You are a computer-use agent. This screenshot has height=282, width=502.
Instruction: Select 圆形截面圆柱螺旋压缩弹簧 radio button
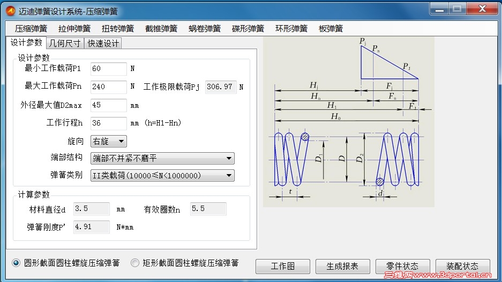click(x=16, y=263)
